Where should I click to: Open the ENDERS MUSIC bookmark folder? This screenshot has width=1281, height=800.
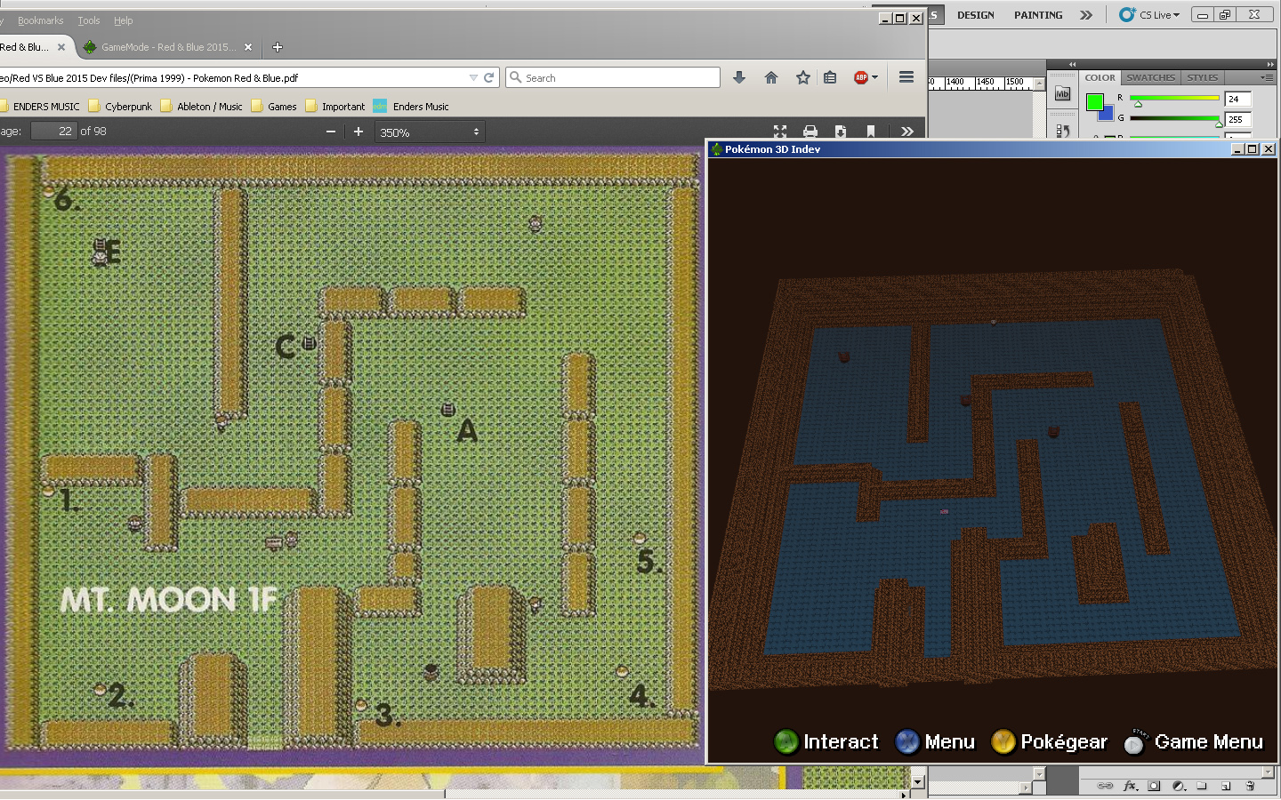pos(40,107)
